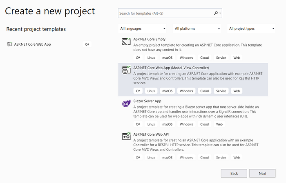Open the All project types dropdown
Viewport: 286px width, 183px height.
tap(251, 29)
